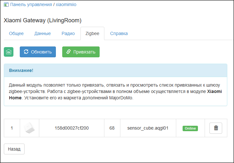Click the green Mi Home icon button
The width and height of the screenshot is (234, 163).
9,52
